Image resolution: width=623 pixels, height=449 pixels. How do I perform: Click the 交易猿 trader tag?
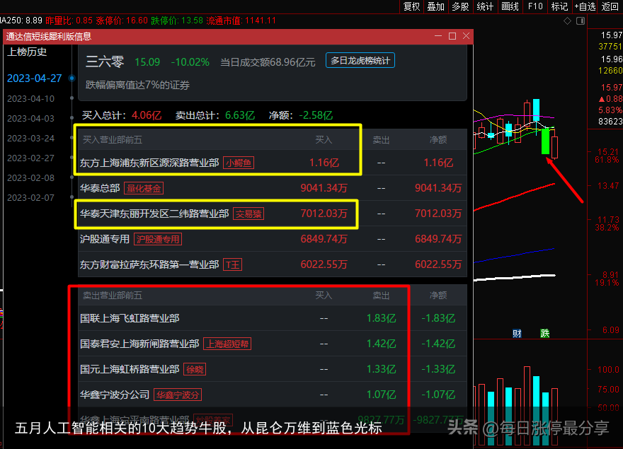(x=248, y=214)
